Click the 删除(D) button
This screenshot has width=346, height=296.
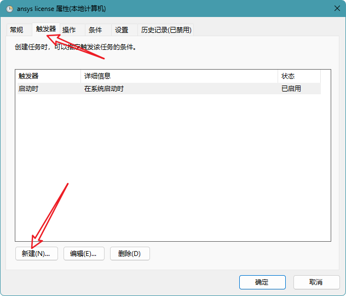click(130, 253)
